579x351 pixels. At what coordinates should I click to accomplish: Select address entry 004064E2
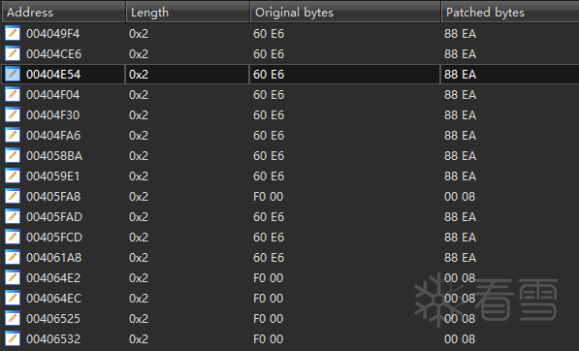point(53,278)
